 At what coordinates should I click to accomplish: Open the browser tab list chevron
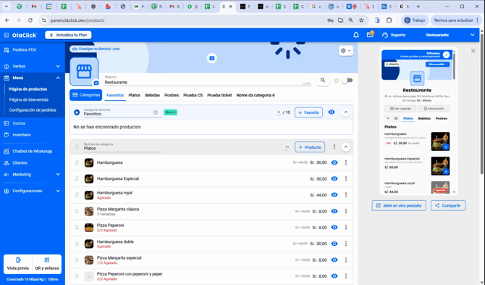[7, 7]
